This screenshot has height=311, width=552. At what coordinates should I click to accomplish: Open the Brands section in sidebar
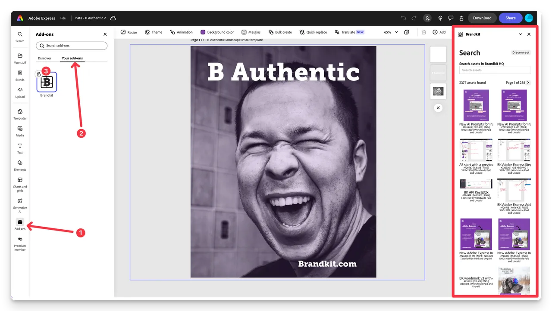[x=20, y=76]
